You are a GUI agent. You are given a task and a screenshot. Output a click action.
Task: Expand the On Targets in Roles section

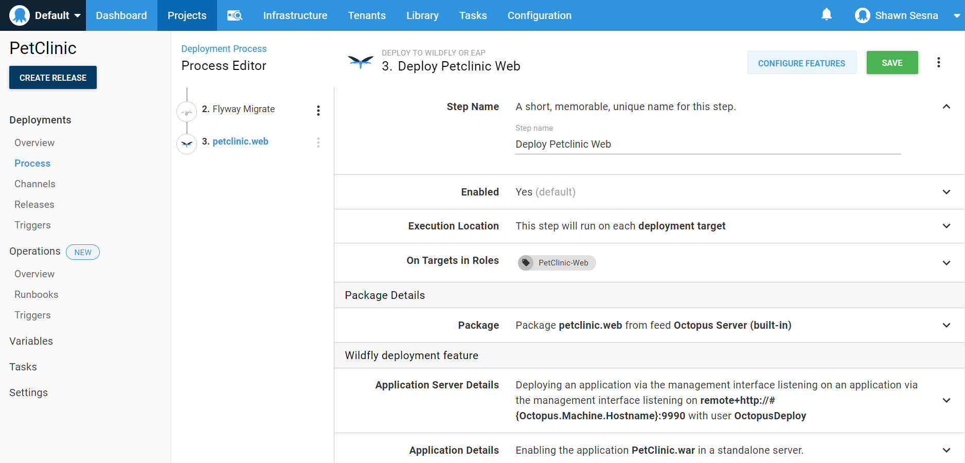pos(946,263)
